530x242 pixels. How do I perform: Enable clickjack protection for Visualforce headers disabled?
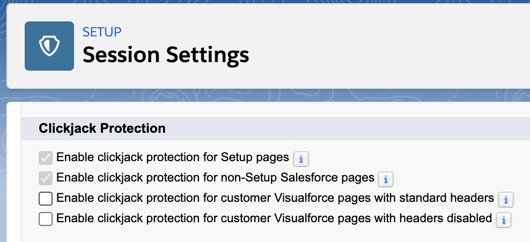[46, 219]
